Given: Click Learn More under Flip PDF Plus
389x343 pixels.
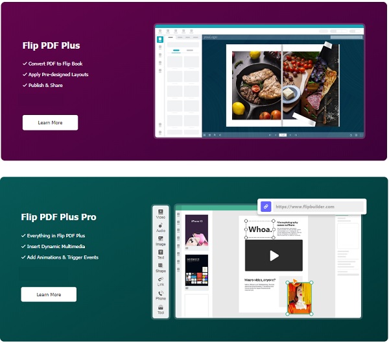Looking at the screenshot, I should [50, 123].
